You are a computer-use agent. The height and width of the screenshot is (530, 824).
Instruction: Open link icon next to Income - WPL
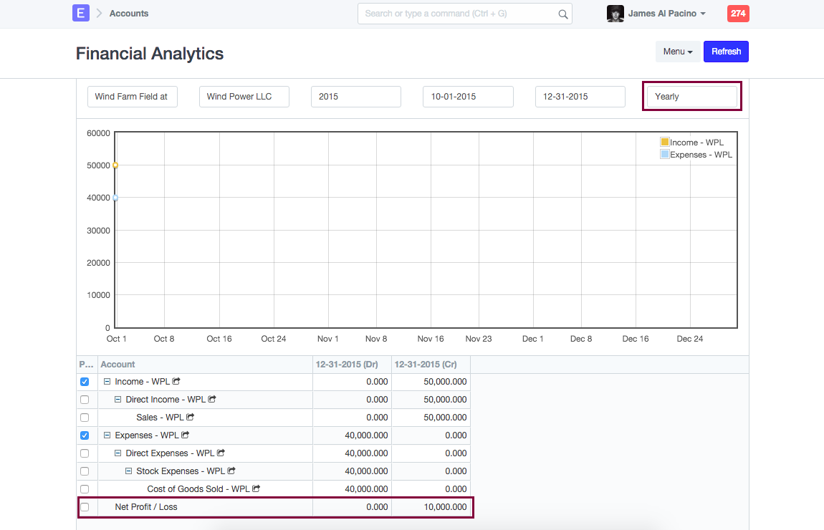[x=176, y=382]
